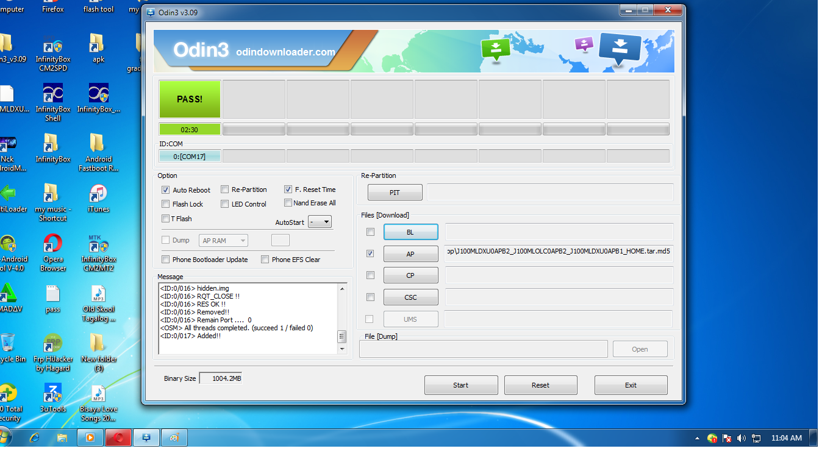Open the AutoStart dropdown
833x468 pixels.
pos(320,222)
